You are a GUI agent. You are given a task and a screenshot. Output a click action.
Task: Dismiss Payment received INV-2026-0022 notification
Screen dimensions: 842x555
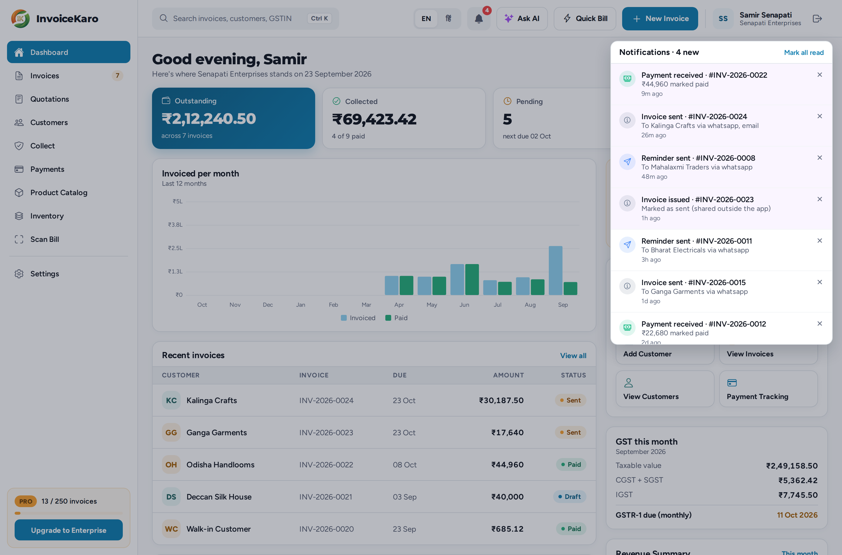(x=819, y=75)
